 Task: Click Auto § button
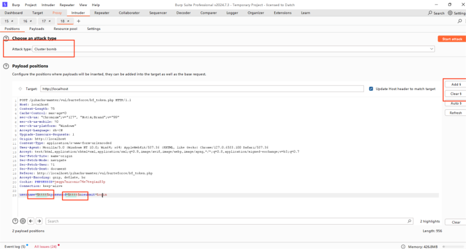pos(456,104)
